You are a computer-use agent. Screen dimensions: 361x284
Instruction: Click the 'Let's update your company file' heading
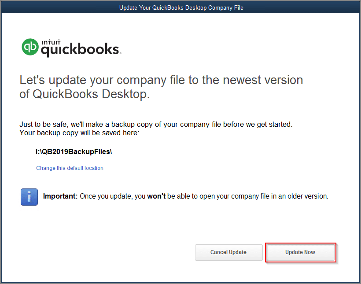tap(161, 87)
